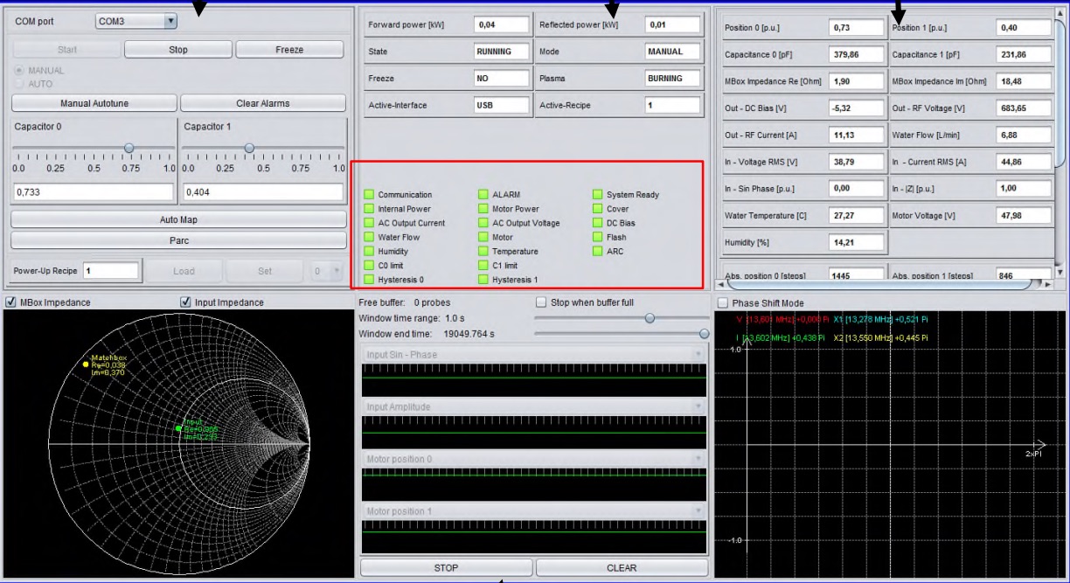Click the Window time range slider handle
1070x583 pixels.
(650, 318)
